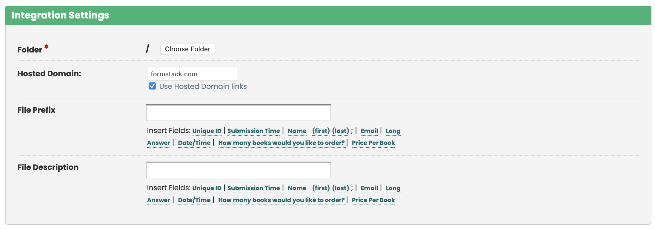Screen dimensions: 655x229
Task: Insert books order question into File Prefix
Action: [281, 143]
